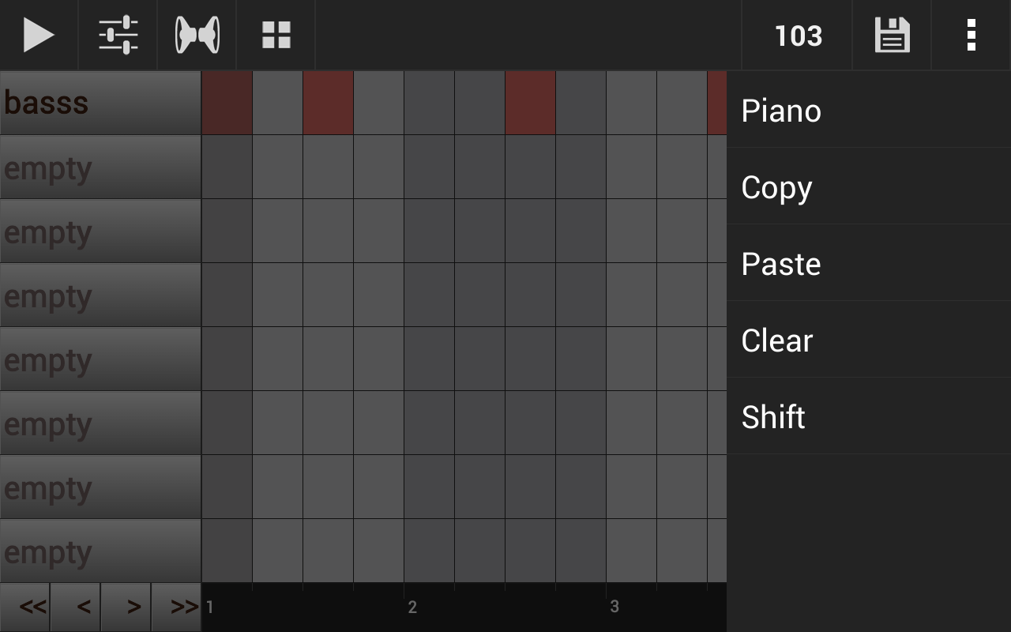The width and height of the screenshot is (1011, 632).
Task: Deactivate the active red step near beat two
Action: (529, 102)
